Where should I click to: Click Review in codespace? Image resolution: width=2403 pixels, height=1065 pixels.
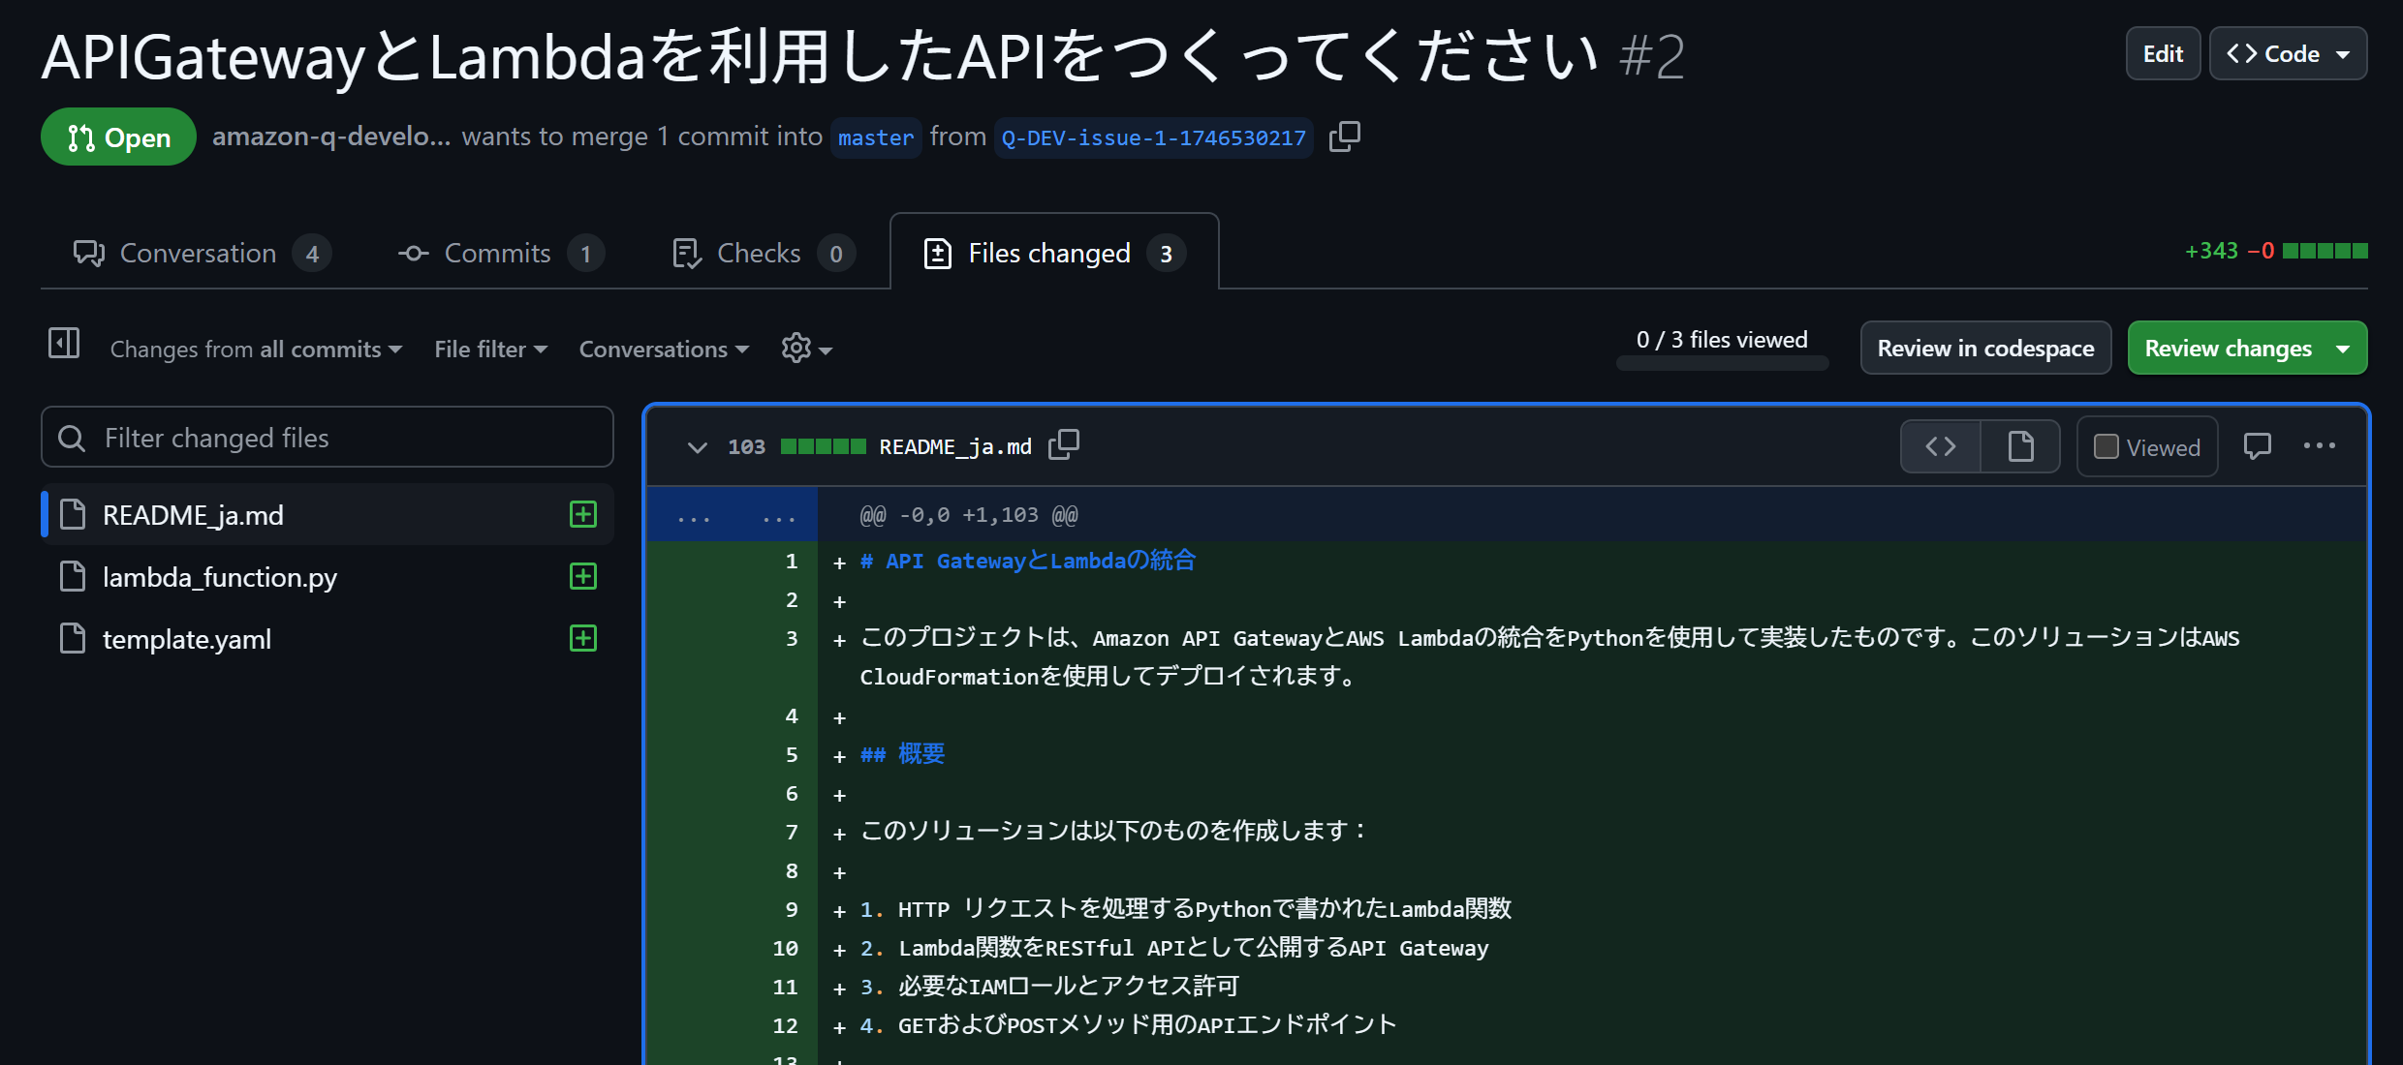[x=1985, y=348]
